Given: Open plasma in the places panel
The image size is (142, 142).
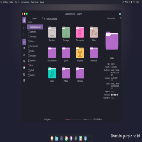Looking at the screenshot, I should tap(35, 75).
